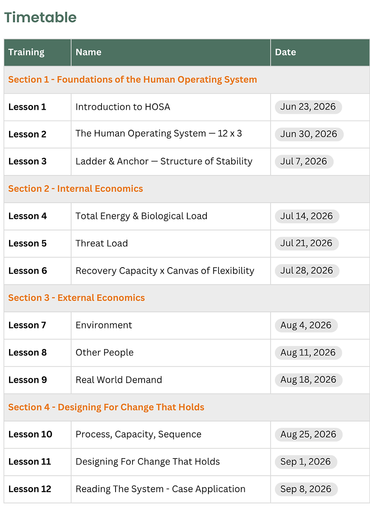Click the Lesson 12 row label
The height and width of the screenshot is (508, 370).
(x=30, y=489)
